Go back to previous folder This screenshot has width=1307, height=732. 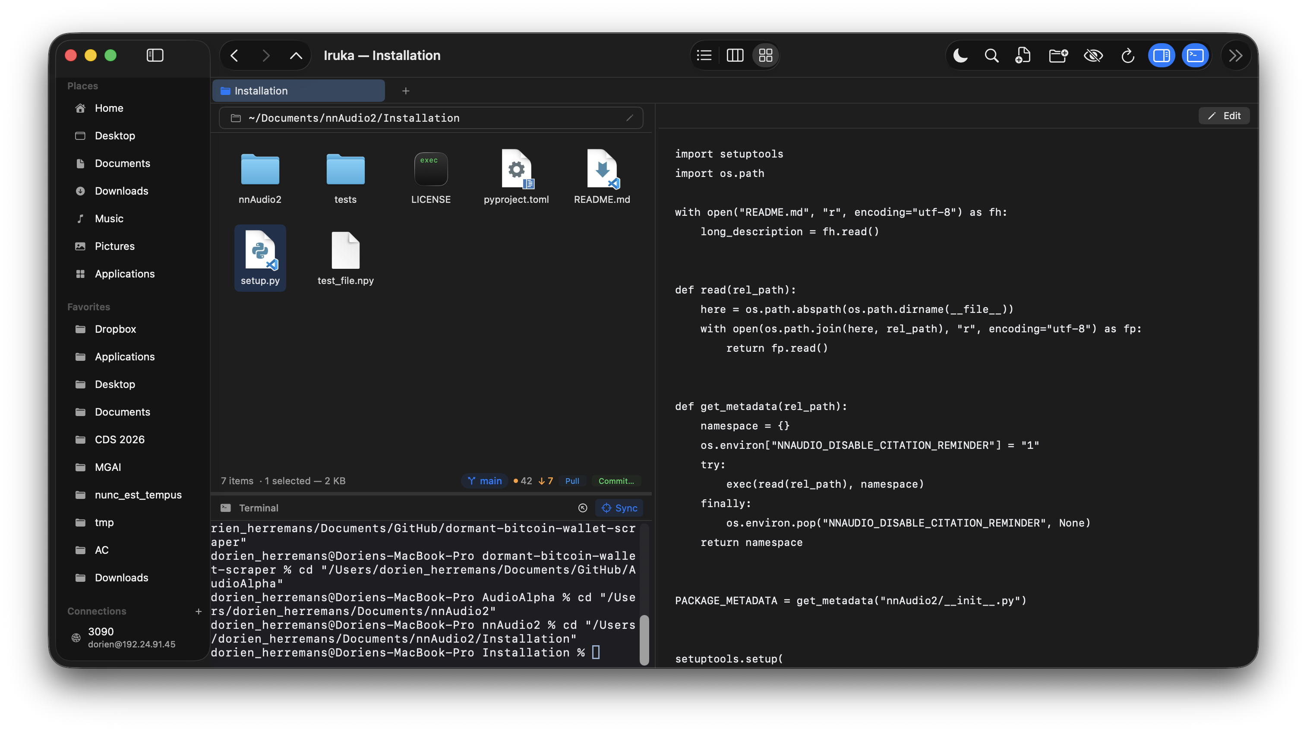(234, 55)
